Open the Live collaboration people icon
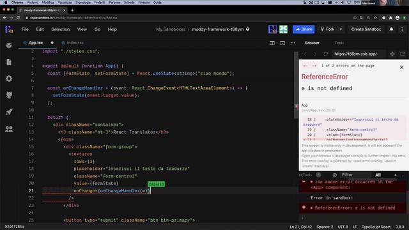The image size is (409, 230). (x=9, y=129)
